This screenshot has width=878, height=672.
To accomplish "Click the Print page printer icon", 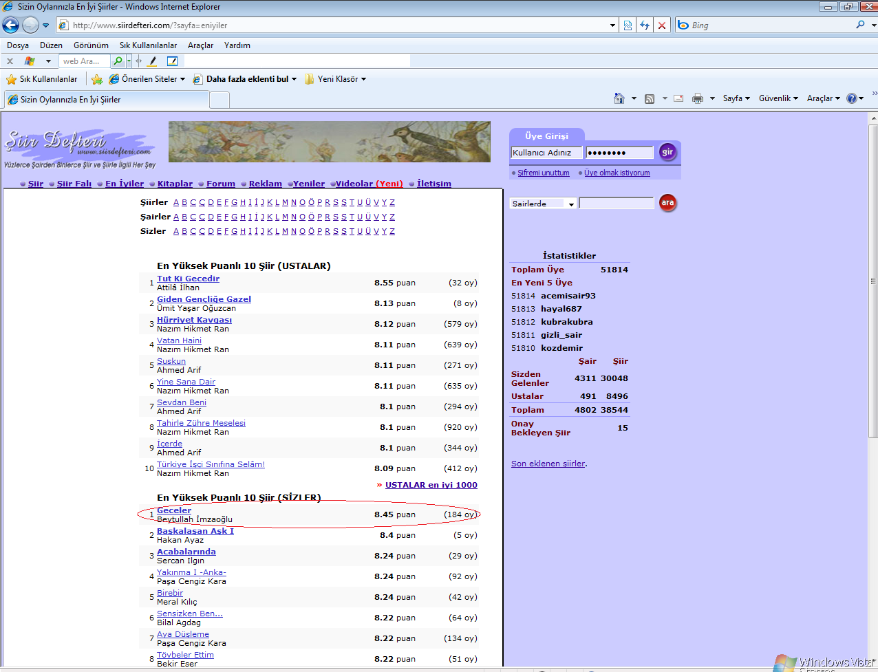I will tap(697, 98).
